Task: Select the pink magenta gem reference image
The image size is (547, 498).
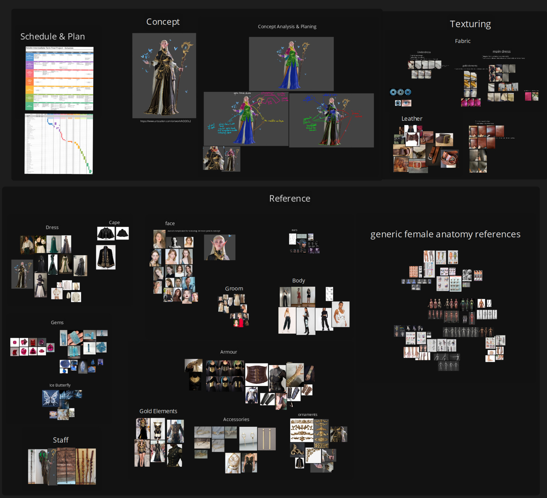Action: point(50,348)
